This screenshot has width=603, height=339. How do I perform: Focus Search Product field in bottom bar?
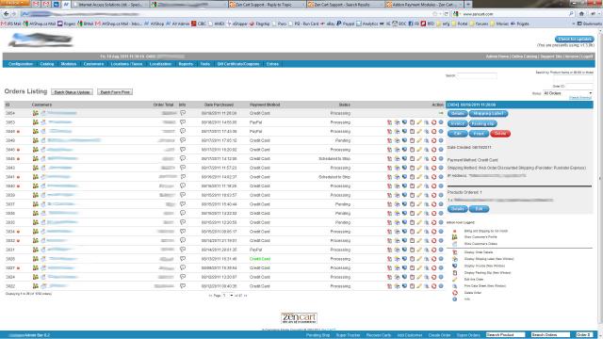(x=505, y=335)
